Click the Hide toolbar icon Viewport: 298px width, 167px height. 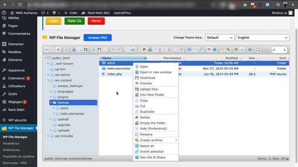(x=156, y=50)
